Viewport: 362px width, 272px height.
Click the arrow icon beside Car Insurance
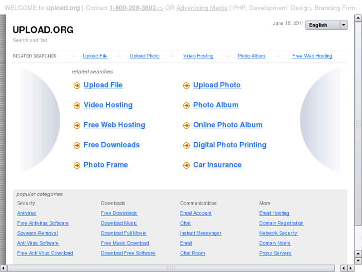(x=186, y=165)
